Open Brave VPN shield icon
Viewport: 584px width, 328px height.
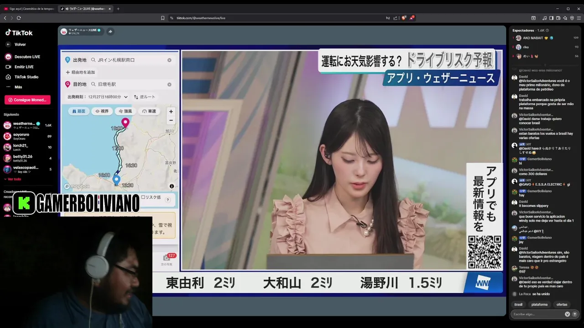[572, 18]
